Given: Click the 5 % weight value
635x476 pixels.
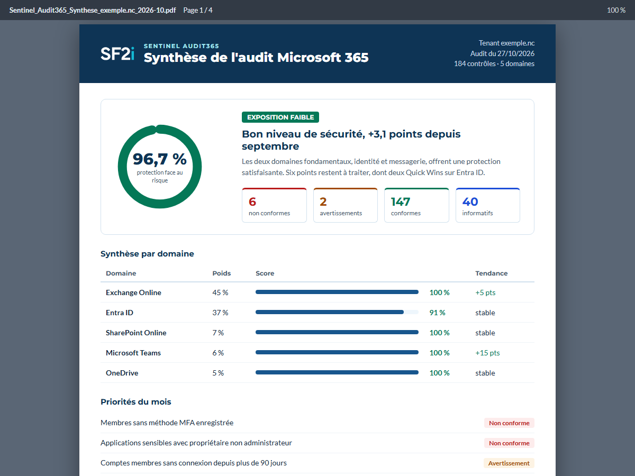Looking at the screenshot, I should click(x=218, y=373).
